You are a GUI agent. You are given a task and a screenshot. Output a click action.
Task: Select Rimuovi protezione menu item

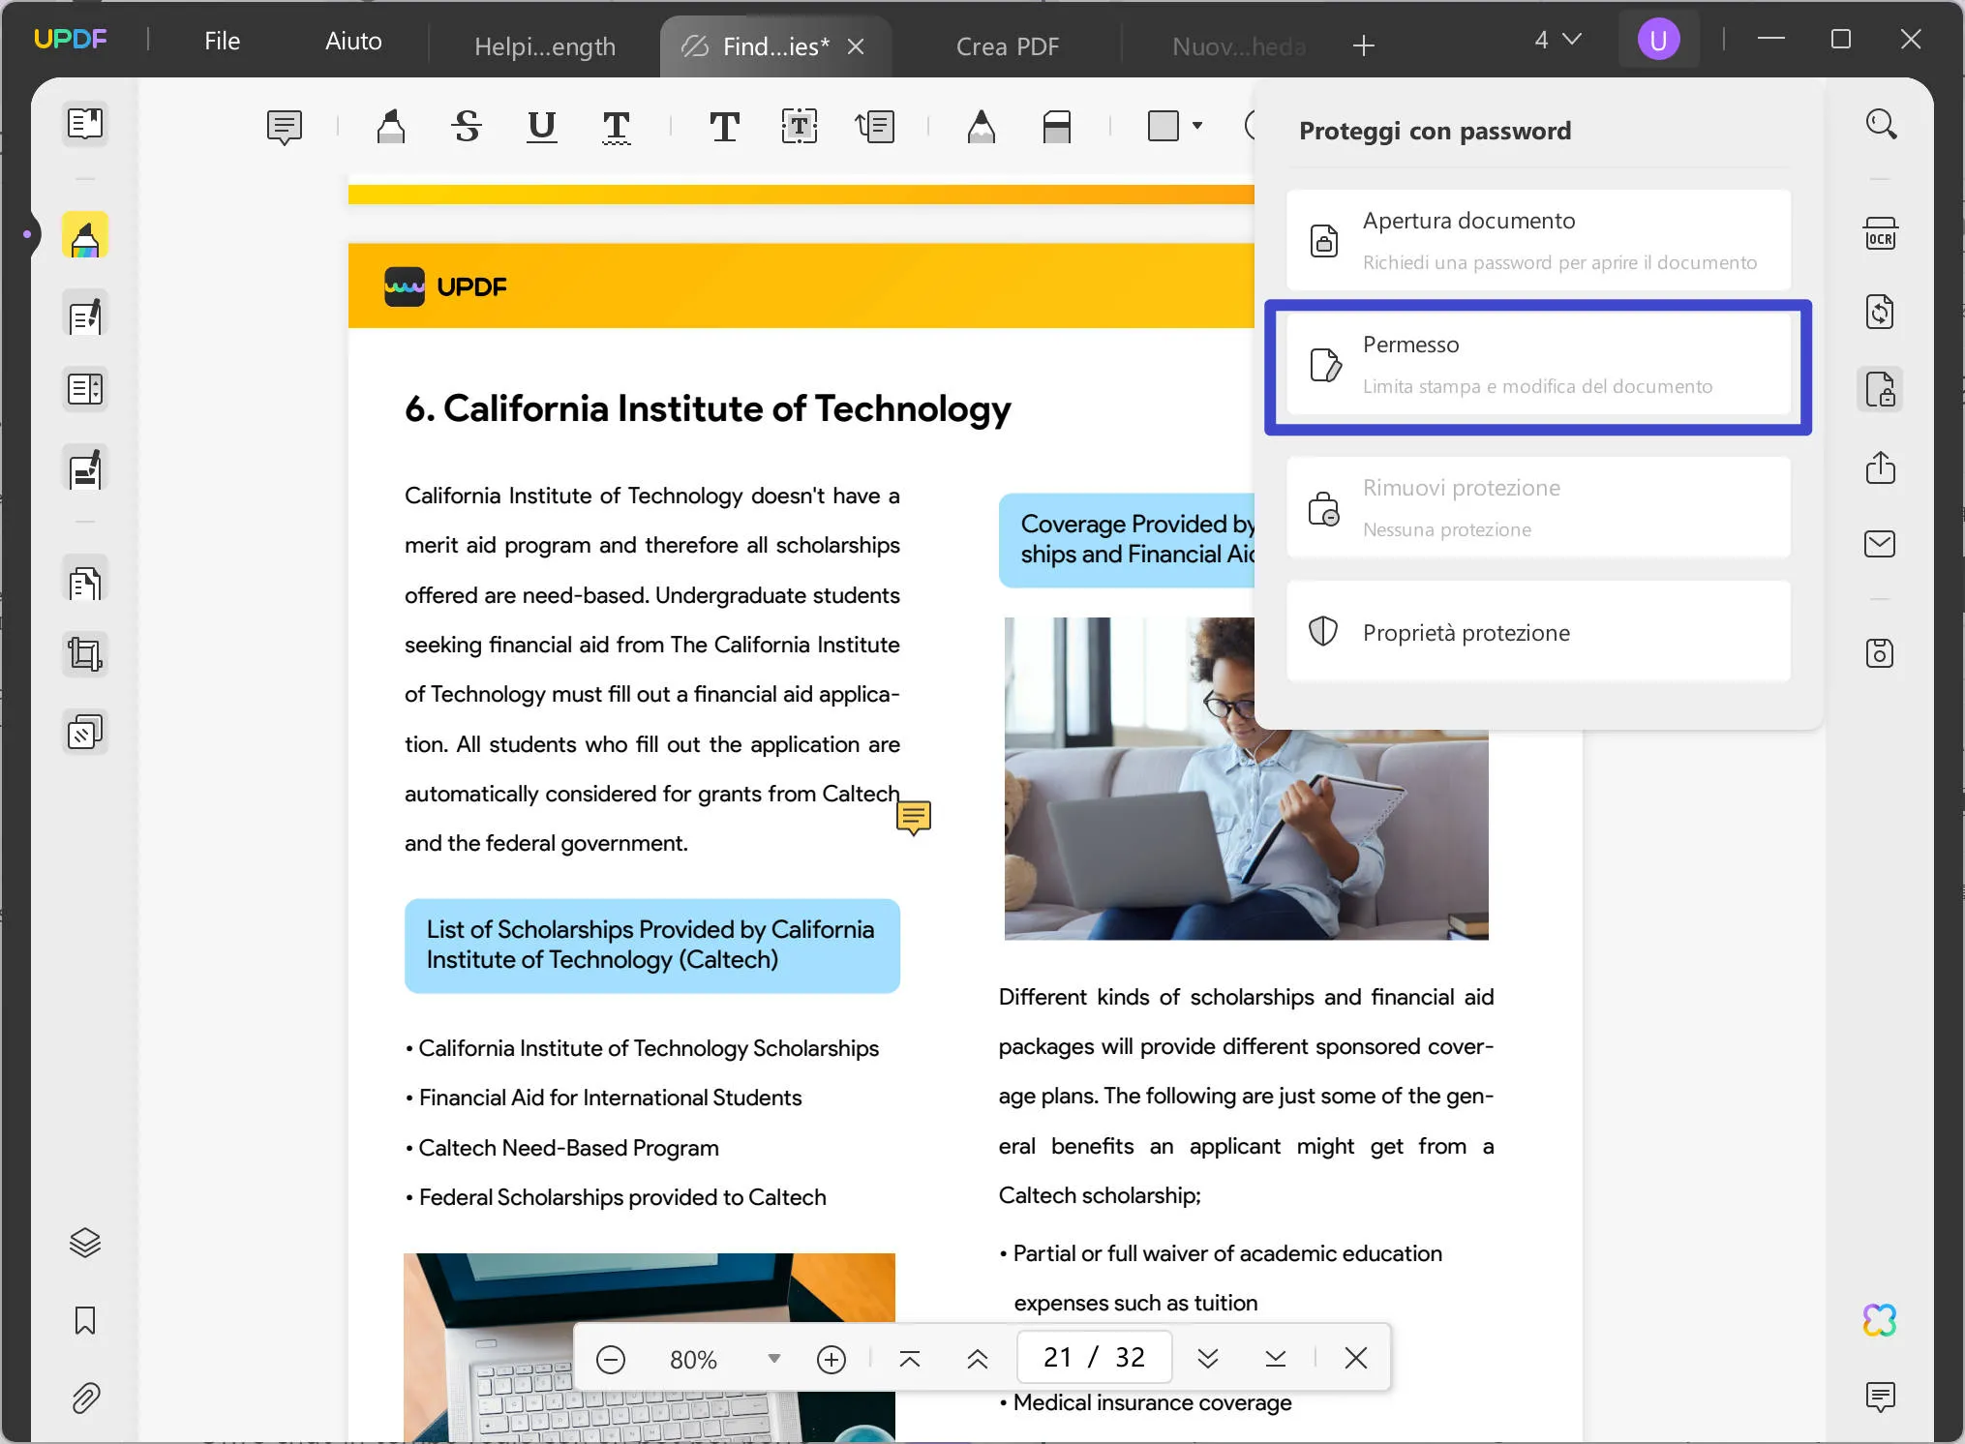point(1536,506)
